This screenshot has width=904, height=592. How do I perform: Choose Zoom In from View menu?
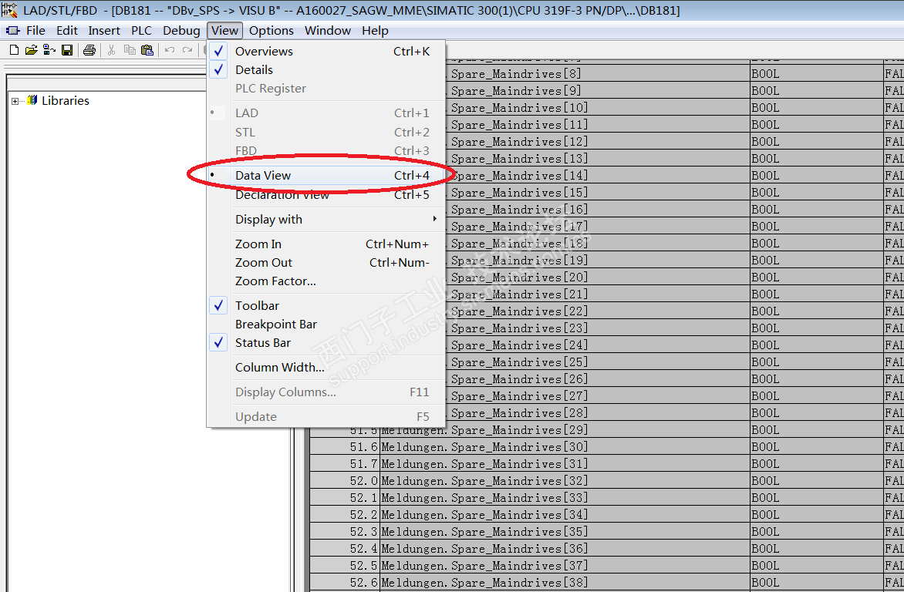click(327, 244)
